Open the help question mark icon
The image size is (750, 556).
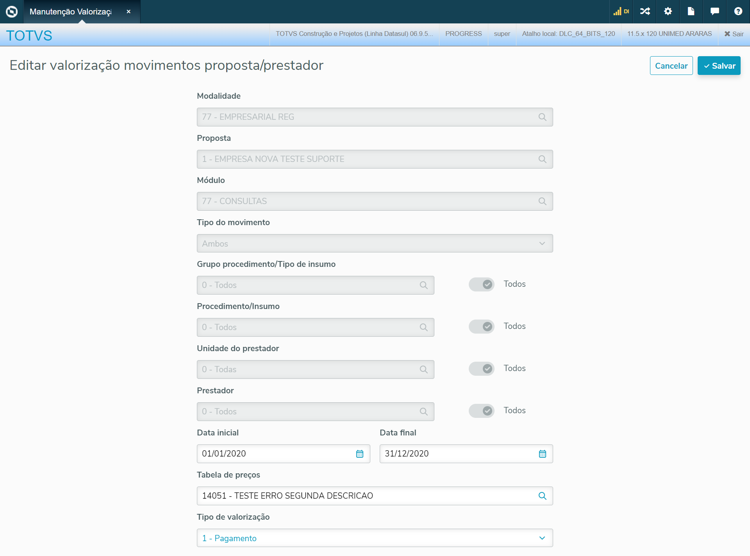(738, 11)
